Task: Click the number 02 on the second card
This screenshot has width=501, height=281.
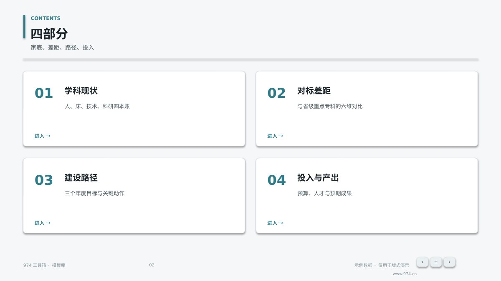Action: 277,93
